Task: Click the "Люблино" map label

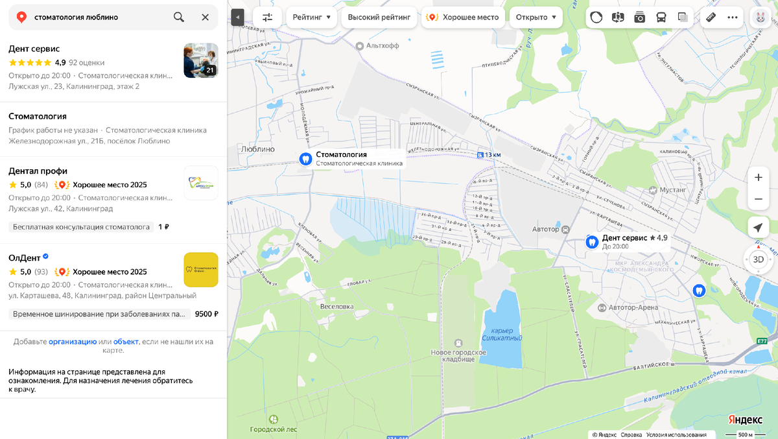Action: pos(257,148)
